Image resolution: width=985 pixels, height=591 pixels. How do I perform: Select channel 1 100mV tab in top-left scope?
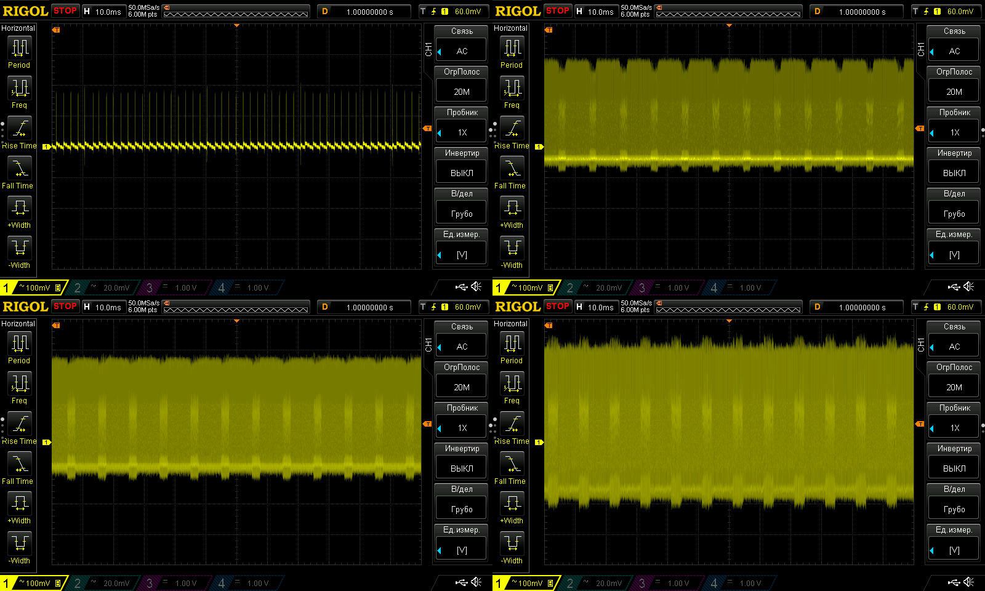pyautogui.click(x=32, y=287)
